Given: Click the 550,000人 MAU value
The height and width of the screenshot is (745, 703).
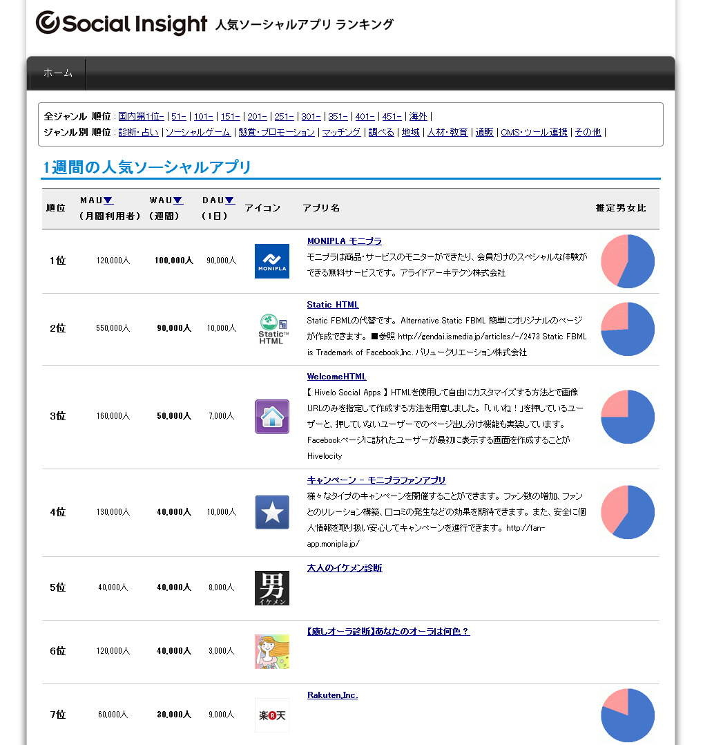Looking at the screenshot, I should (x=113, y=328).
